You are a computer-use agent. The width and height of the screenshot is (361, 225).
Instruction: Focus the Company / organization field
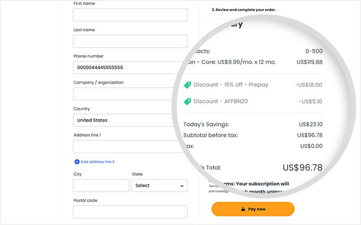[x=124, y=94]
